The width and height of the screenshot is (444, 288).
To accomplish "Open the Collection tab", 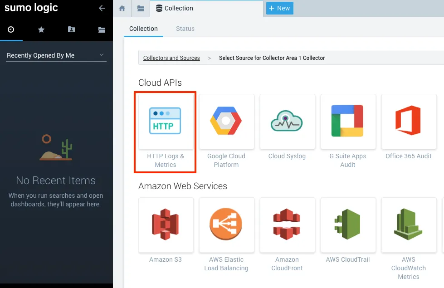I will click(x=143, y=29).
